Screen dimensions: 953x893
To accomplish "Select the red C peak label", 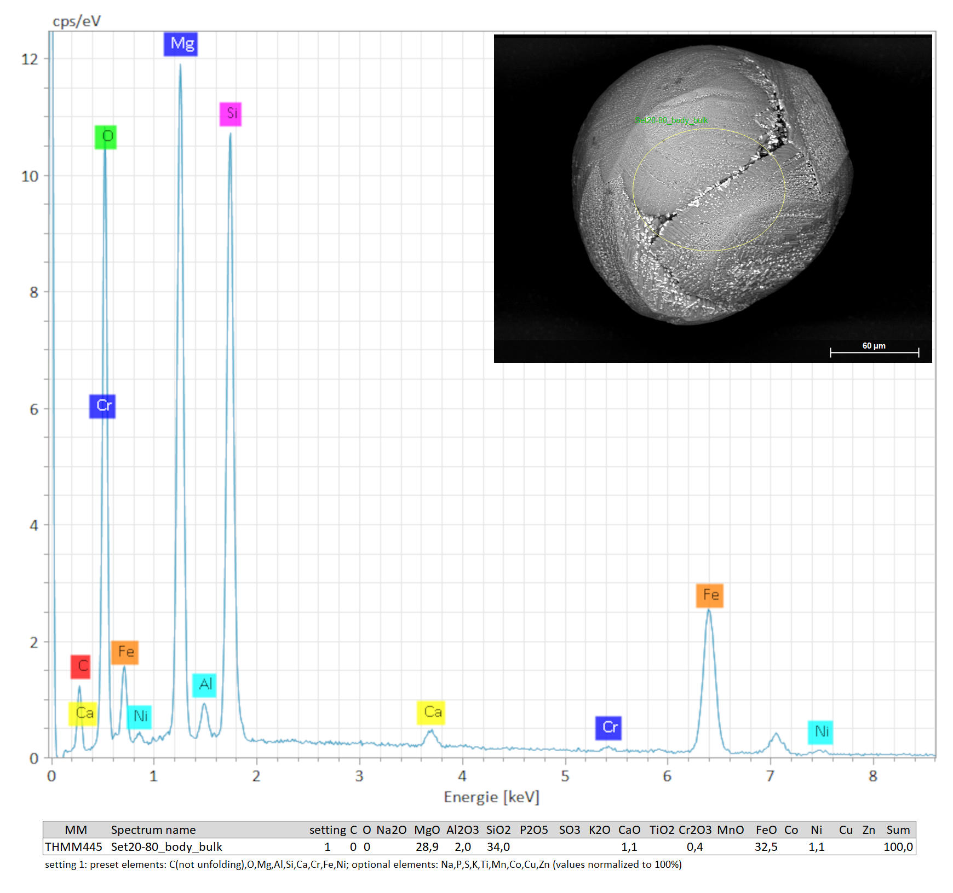I will coord(81,666).
